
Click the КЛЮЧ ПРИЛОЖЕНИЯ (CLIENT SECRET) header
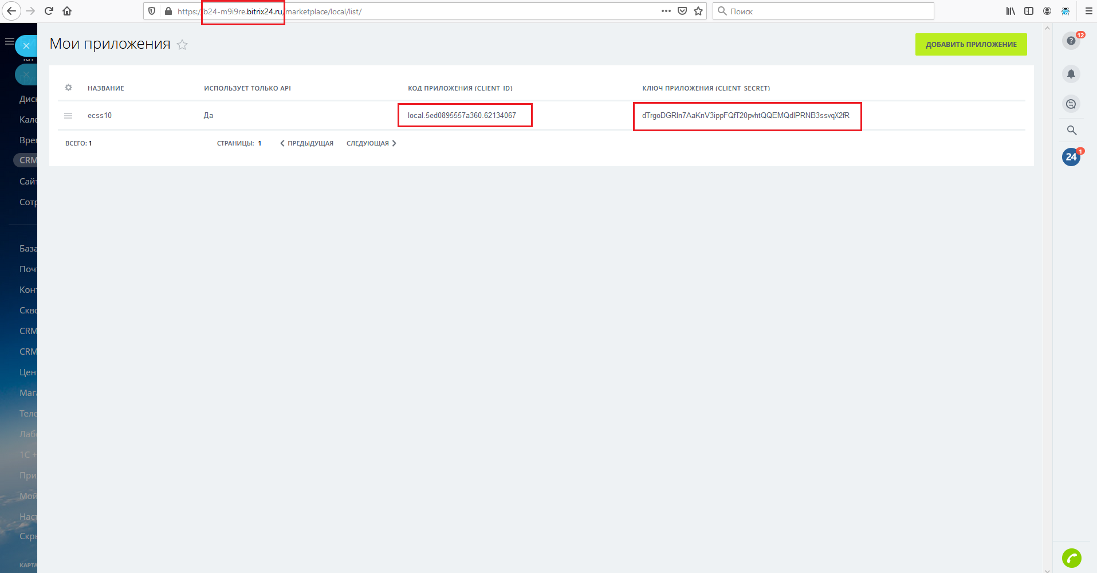[x=706, y=88]
